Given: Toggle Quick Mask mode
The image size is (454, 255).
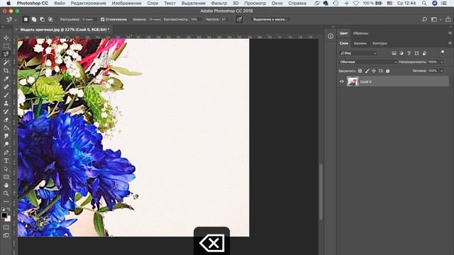Looking at the screenshot, I should pos(6,227).
